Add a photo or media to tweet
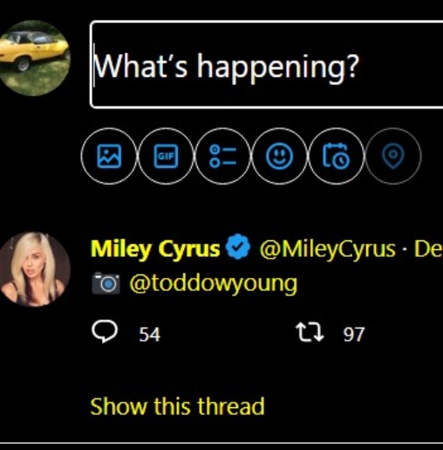443x450 pixels. pyautogui.click(x=109, y=155)
